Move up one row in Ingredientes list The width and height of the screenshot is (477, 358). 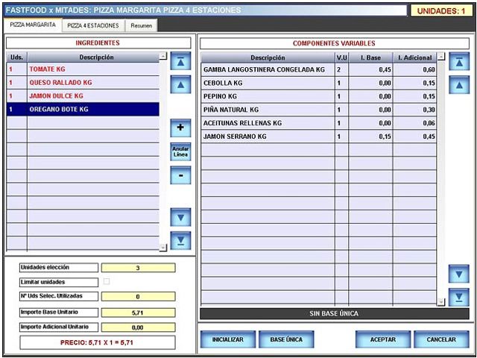click(x=180, y=84)
